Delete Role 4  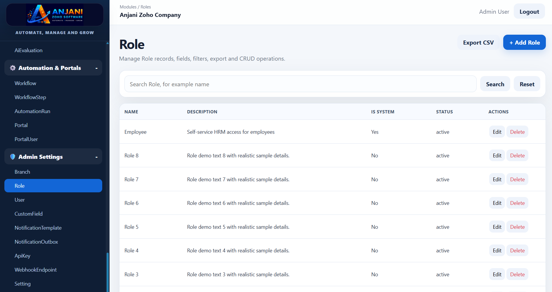517,251
